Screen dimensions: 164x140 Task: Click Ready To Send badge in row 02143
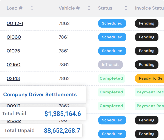point(150,78)
